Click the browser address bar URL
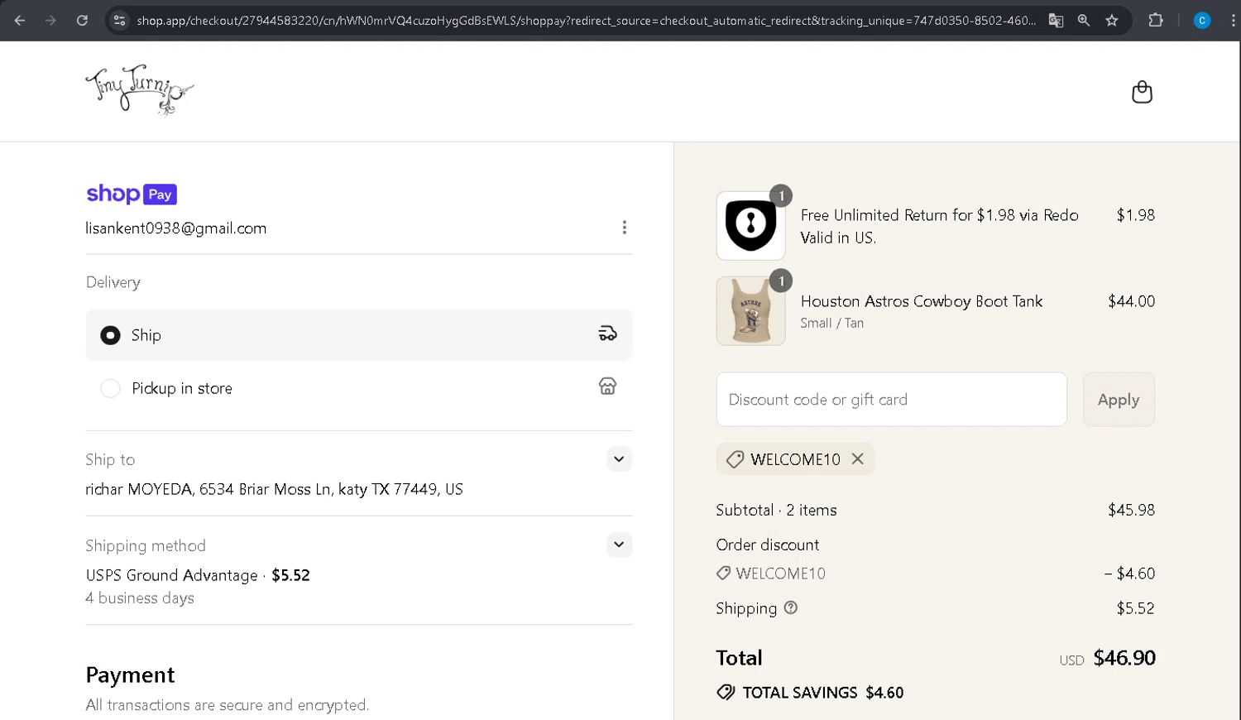The image size is (1241, 720). pos(586,20)
